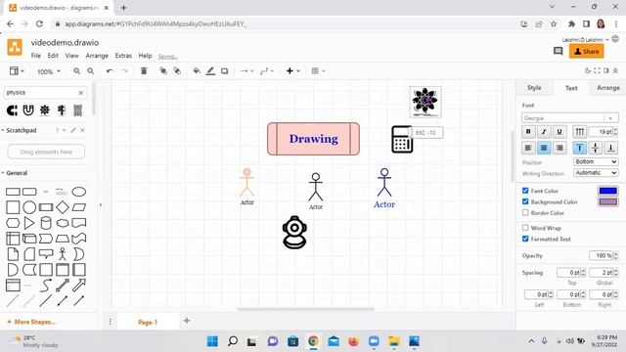The width and height of the screenshot is (626, 352).
Task: Click the Line Color pencil icon
Action: (x=210, y=71)
